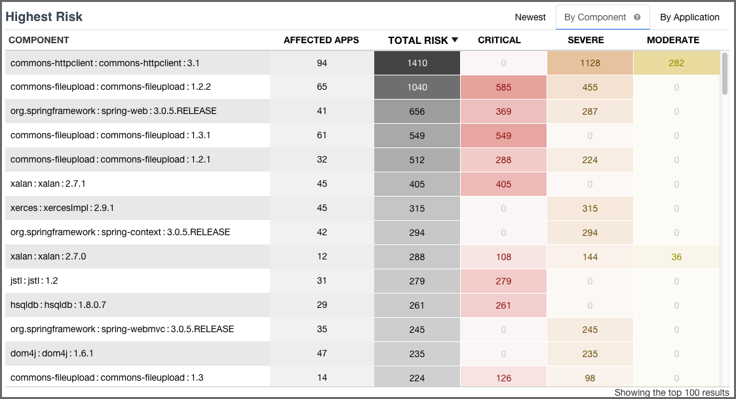736x399 pixels.
Task: Click the 1128 severe risk cell
Action: click(x=589, y=62)
